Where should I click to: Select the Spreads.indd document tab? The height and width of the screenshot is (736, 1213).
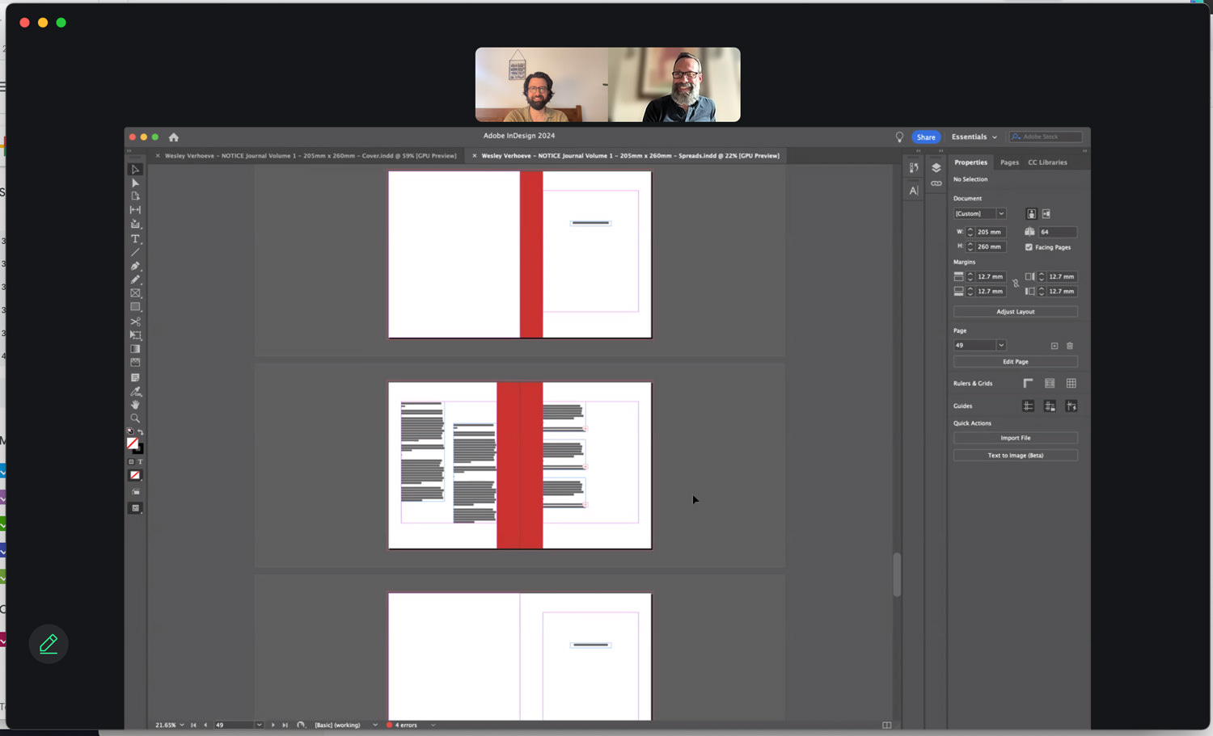631,156
